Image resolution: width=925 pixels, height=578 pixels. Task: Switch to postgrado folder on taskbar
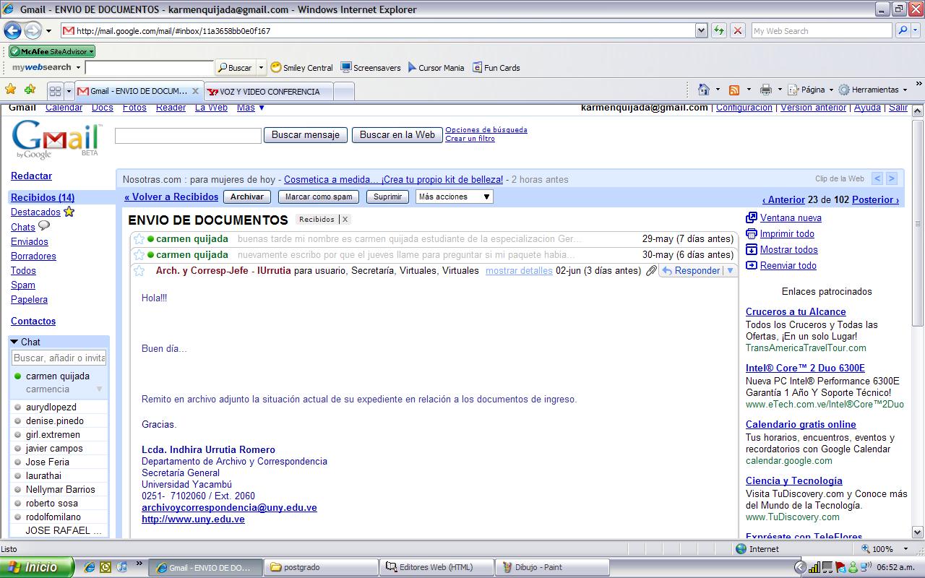(321, 567)
